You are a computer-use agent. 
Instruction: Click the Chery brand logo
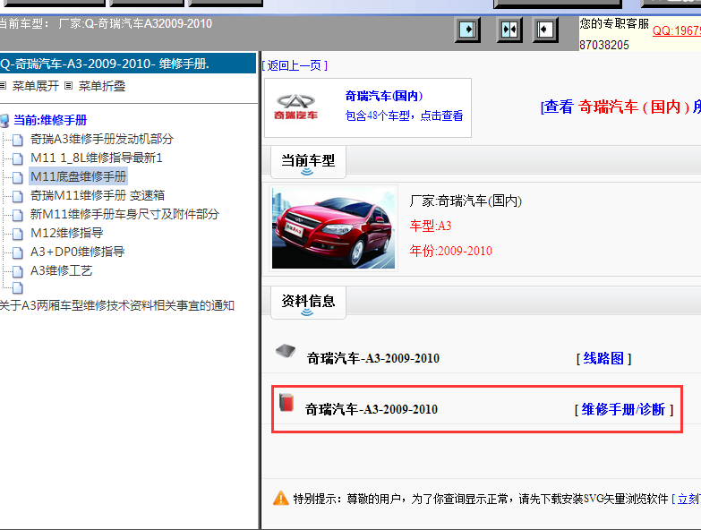click(295, 107)
